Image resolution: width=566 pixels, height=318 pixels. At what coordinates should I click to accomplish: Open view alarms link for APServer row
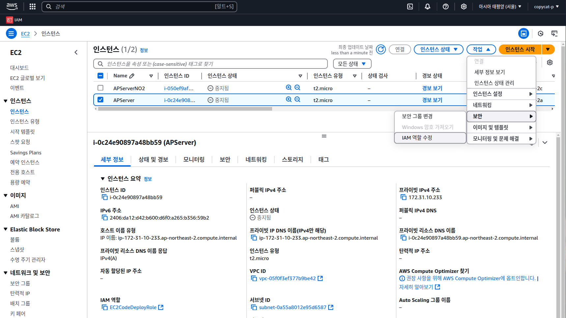click(x=432, y=100)
